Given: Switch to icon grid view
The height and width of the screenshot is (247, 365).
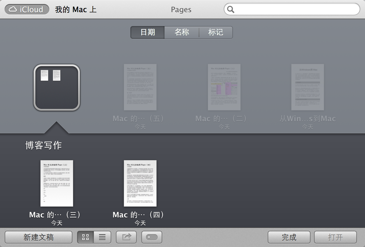Looking at the screenshot, I should (85, 237).
